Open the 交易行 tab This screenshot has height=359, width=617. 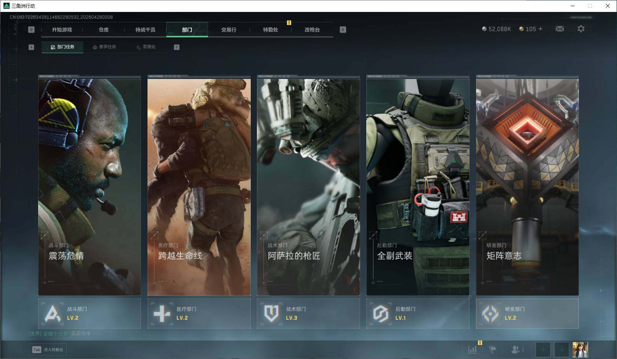pos(229,30)
